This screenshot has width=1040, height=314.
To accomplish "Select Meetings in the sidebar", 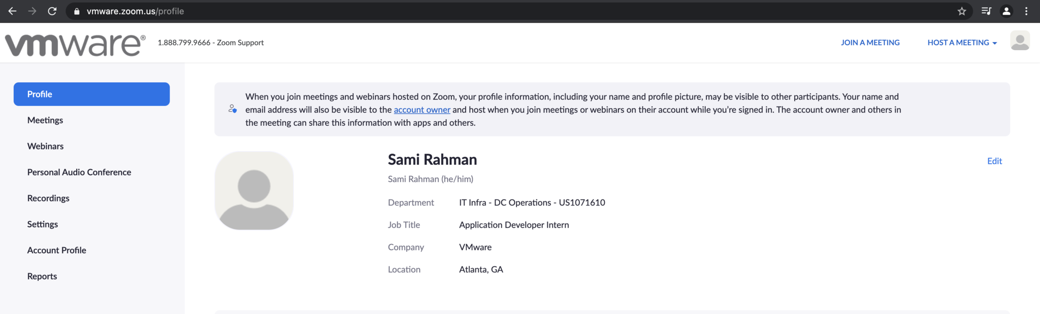I will (45, 120).
